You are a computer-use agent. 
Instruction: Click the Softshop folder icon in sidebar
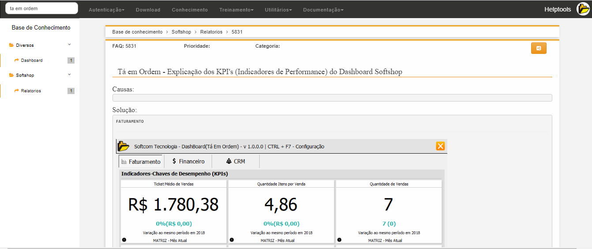pos(11,75)
